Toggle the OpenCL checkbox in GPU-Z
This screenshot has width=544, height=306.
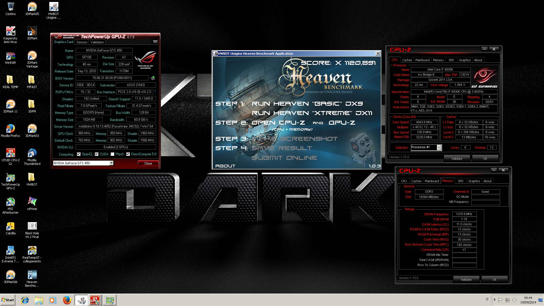coord(79,154)
